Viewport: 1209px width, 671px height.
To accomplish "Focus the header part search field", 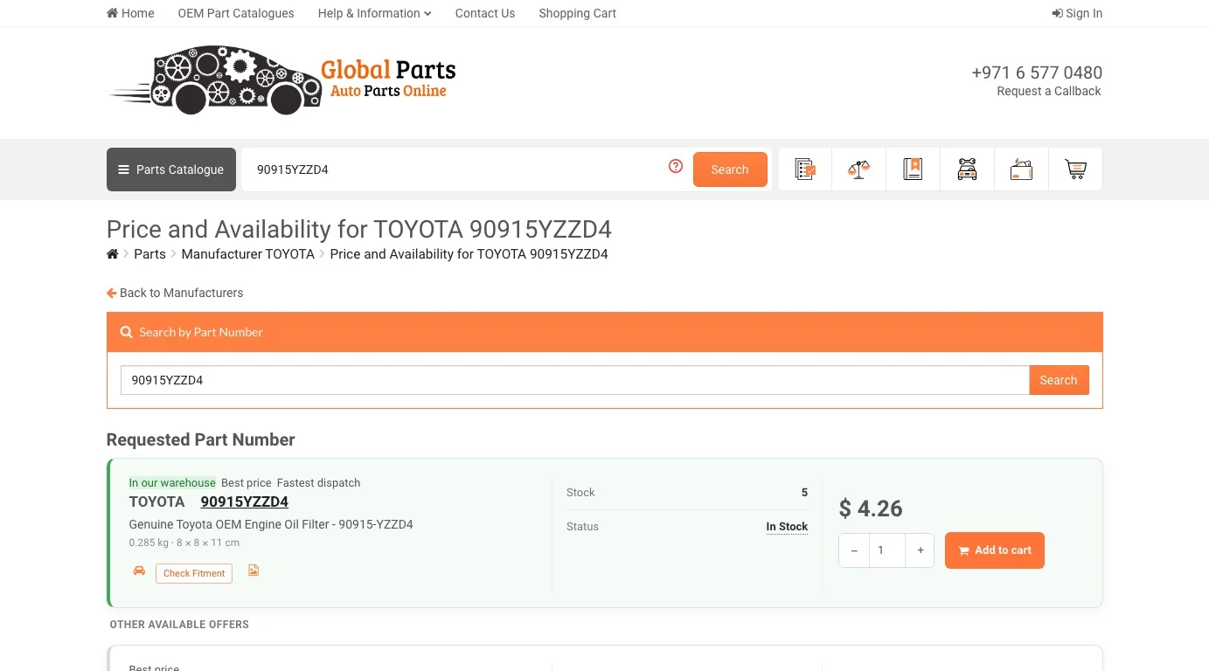I will coord(455,169).
